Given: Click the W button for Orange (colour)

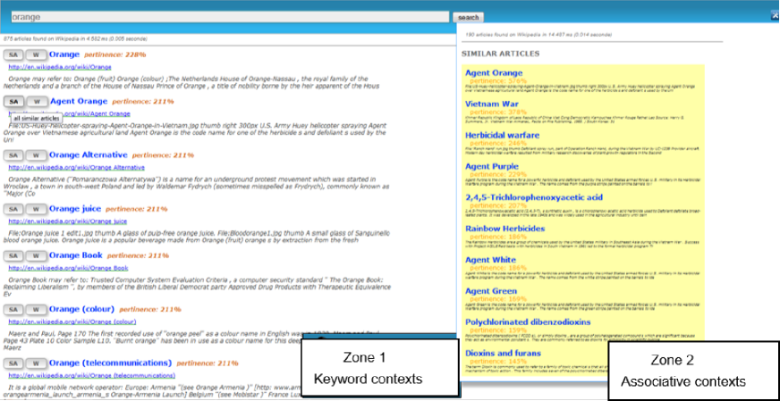Looking at the screenshot, I should tap(37, 310).
